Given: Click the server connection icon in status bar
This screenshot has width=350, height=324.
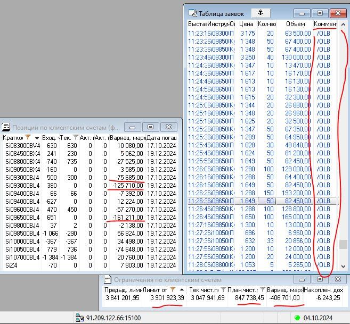Looking at the screenshot, I should pos(79,318).
